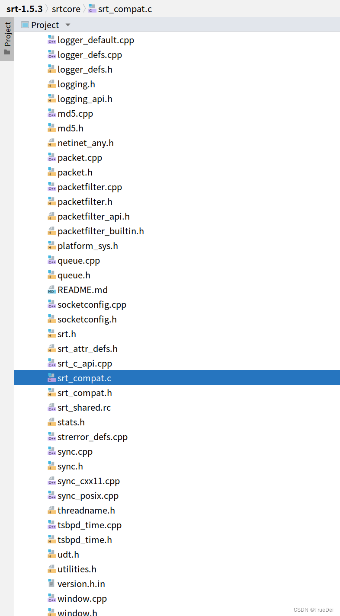Click the srt.h header icon
The image size is (340, 616).
pyautogui.click(x=51, y=334)
